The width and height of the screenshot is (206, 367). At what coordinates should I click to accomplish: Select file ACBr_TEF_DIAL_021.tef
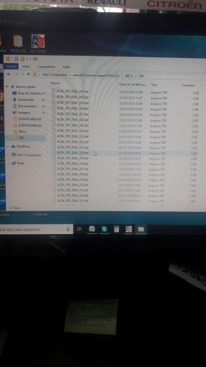[x=73, y=147]
